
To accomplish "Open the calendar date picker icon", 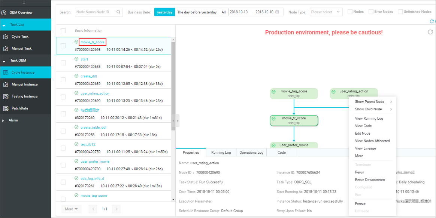I will [x=277, y=12].
